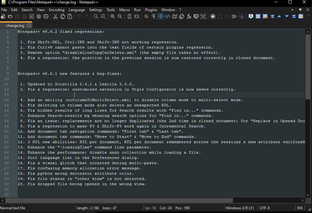The width and height of the screenshot is (312, 213).
Task: Click the Print toolbar icon
Action: coord(46,16)
